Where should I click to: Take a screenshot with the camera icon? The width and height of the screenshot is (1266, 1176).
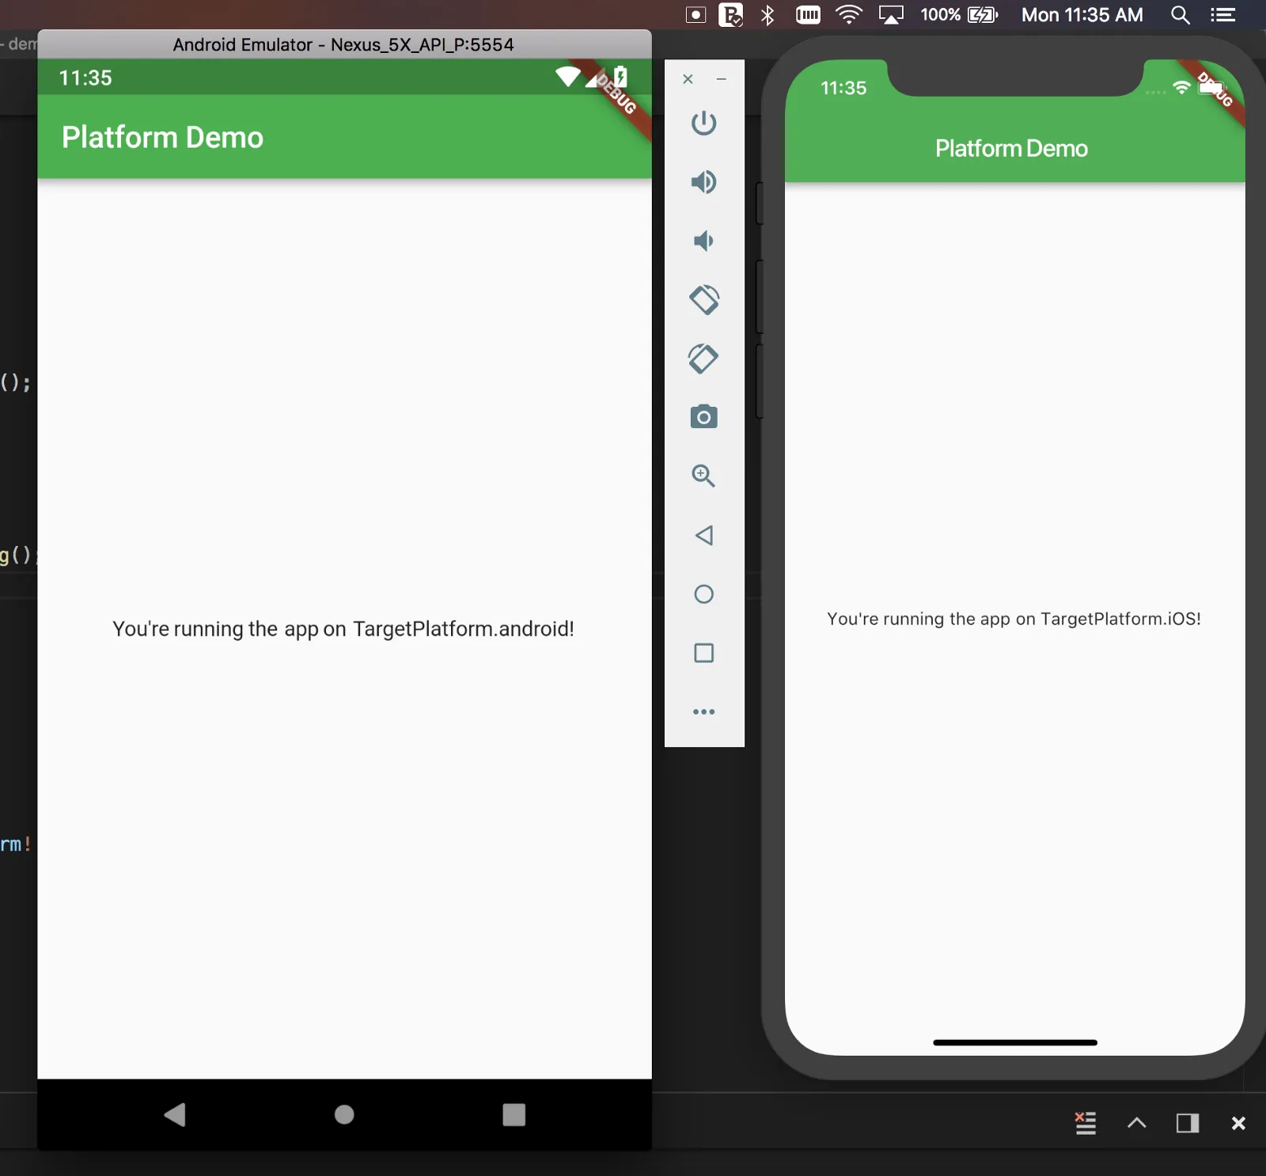click(x=705, y=416)
